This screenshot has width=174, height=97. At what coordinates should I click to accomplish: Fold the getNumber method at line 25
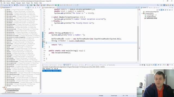(45, 33)
